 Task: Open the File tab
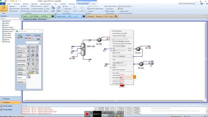coord(3,4)
